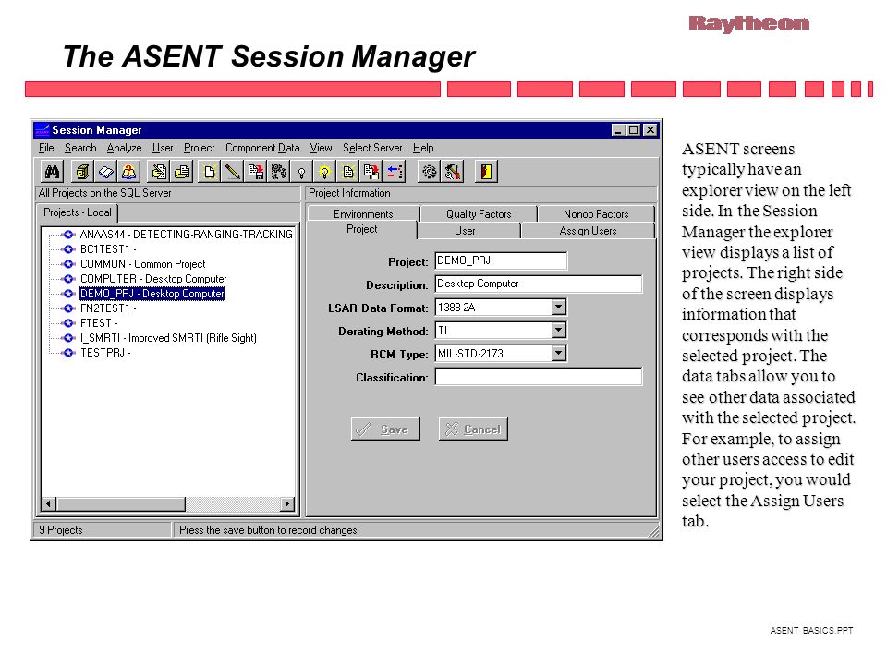The image size is (887, 665).
Task: Click the multiple gears toolbar icon
Action: pyautogui.click(x=279, y=172)
